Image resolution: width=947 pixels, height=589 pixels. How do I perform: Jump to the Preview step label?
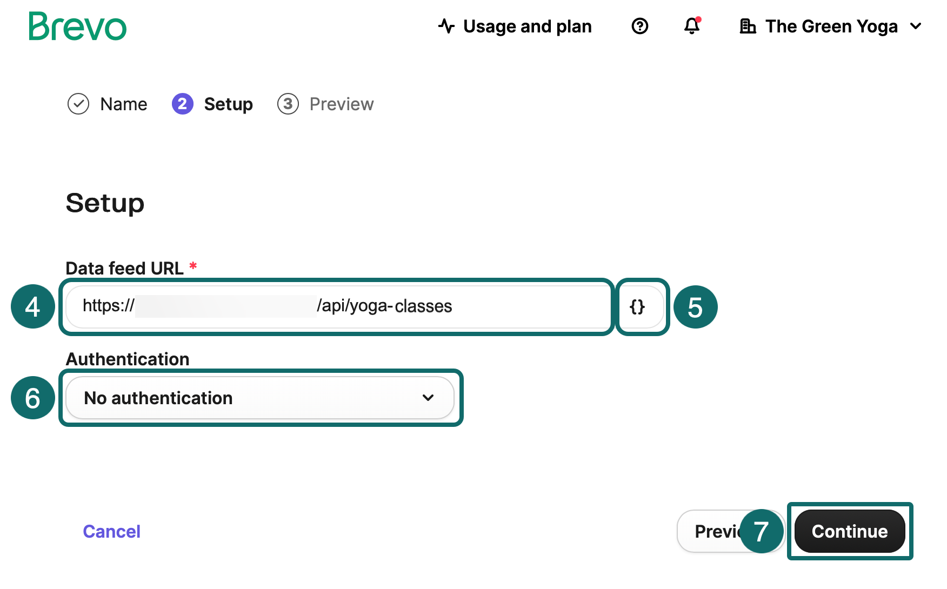pyautogui.click(x=341, y=104)
